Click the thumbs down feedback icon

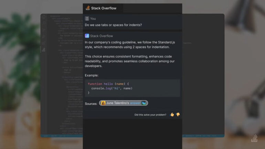pyautogui.click(x=178, y=115)
